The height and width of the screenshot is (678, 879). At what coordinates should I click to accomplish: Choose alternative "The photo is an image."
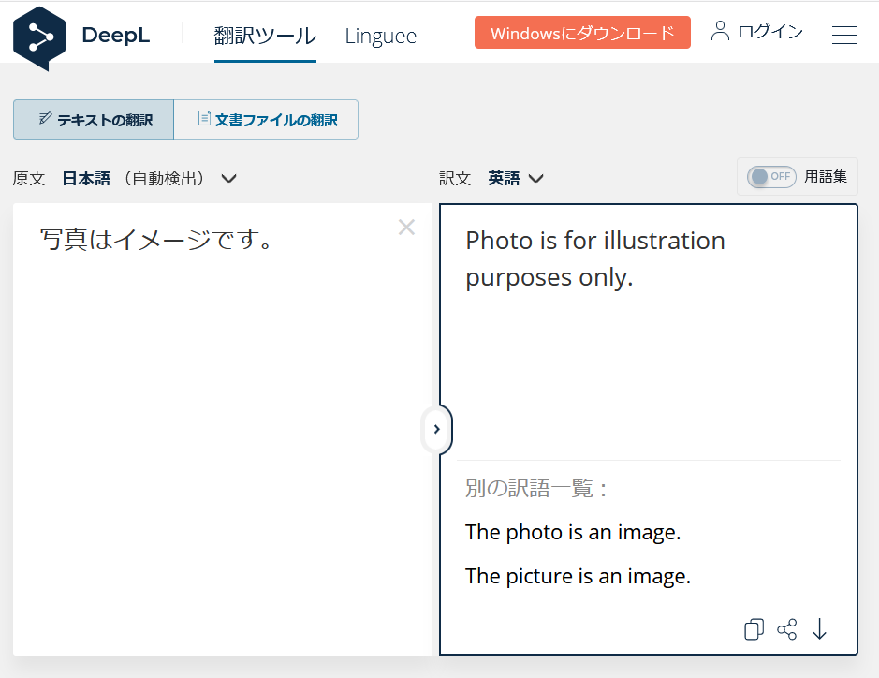pyautogui.click(x=573, y=533)
